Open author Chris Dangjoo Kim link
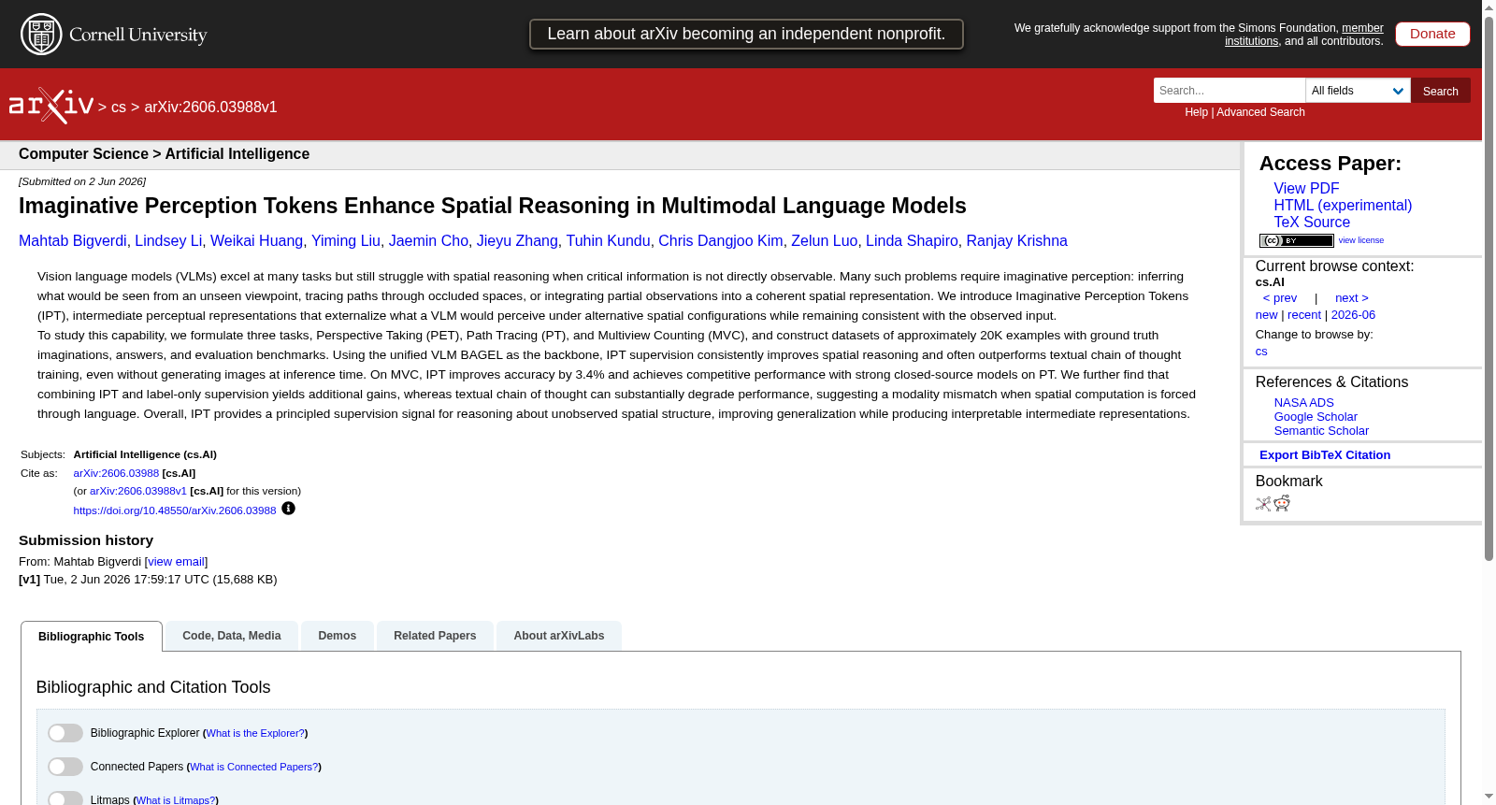Screen dimensions: 1496x805 [x=721, y=241]
